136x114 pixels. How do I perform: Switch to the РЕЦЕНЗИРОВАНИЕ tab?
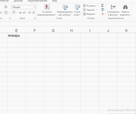pos(38,1)
